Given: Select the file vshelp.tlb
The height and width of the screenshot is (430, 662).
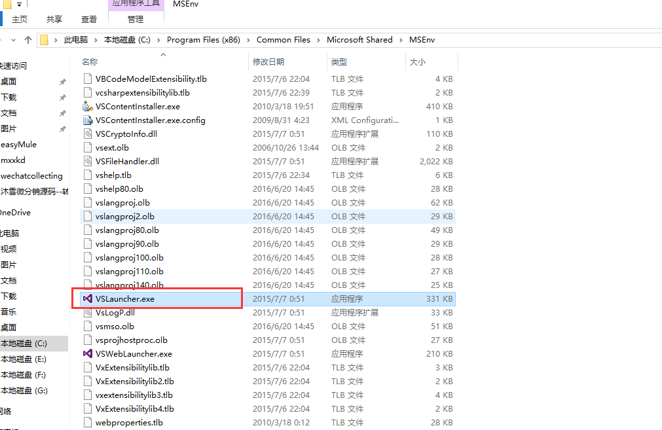Looking at the screenshot, I should tap(268, 175).
